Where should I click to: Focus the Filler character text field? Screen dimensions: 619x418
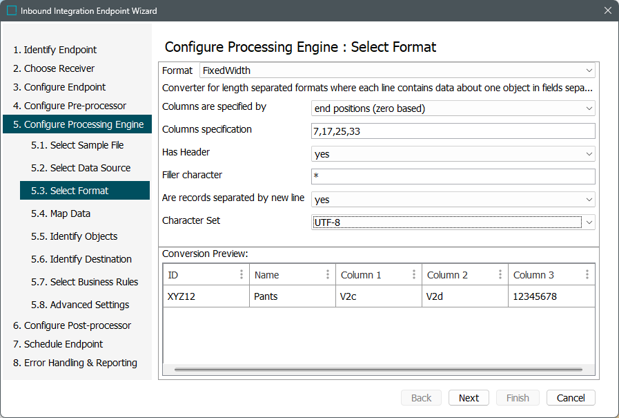[453, 177]
